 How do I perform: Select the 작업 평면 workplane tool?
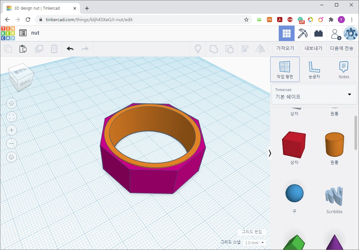click(285, 69)
